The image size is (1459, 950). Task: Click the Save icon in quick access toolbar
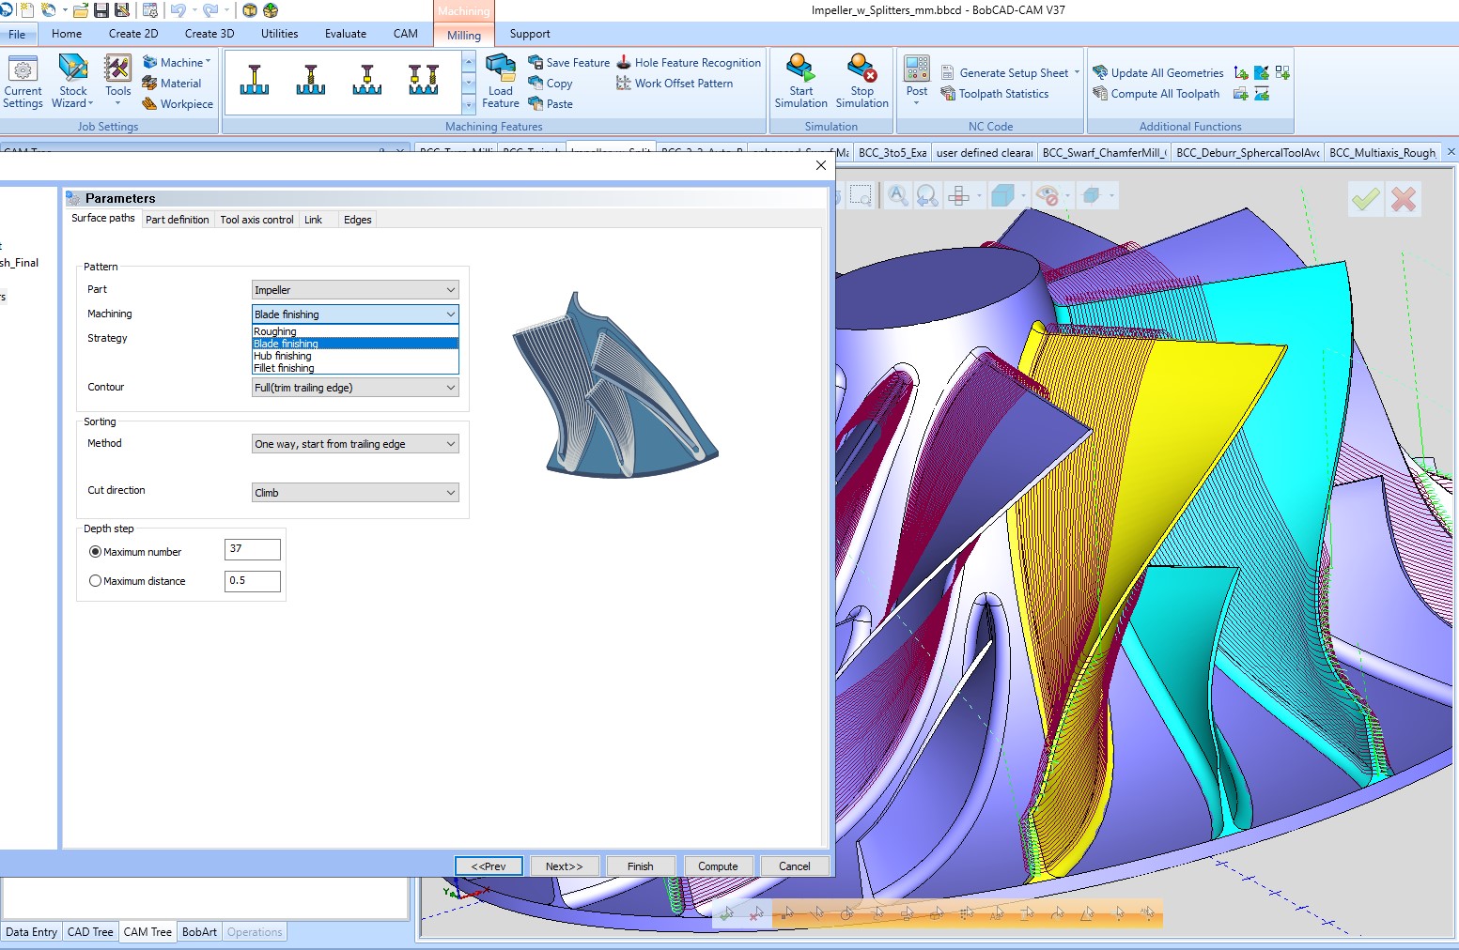[x=101, y=10]
